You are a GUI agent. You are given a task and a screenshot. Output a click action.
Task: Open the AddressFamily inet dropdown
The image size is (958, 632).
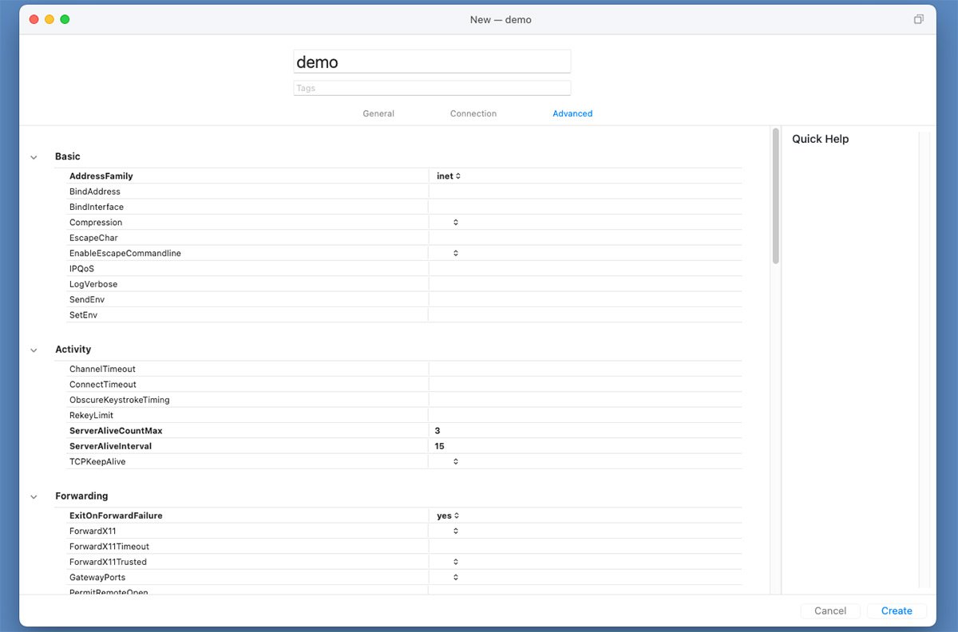tap(449, 176)
